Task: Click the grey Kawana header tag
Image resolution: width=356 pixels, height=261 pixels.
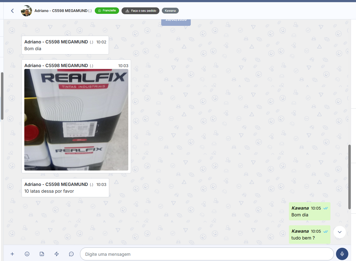Action: point(170,11)
